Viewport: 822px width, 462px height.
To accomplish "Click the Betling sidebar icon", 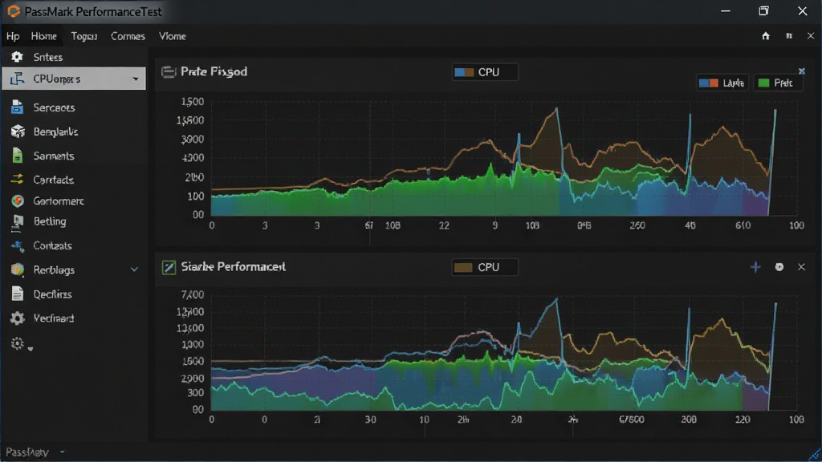I will click(x=18, y=222).
